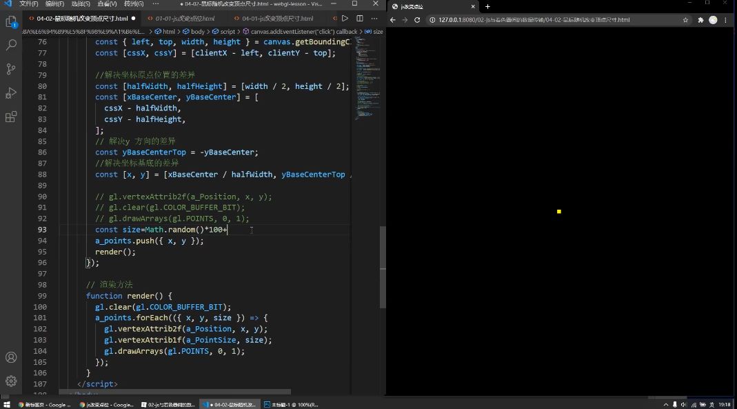Screen dimensions: 737x409
Task: Toggle the split editor layout
Action: coord(358,18)
